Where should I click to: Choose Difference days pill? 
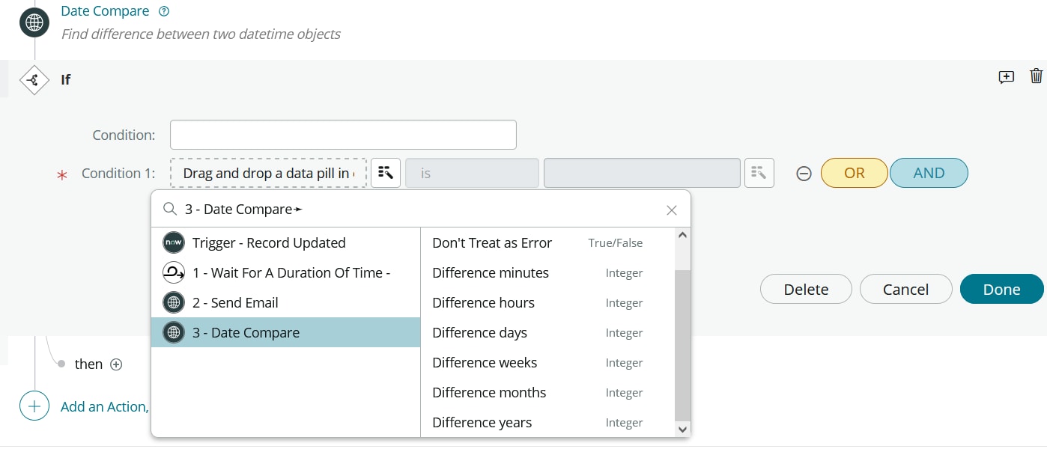[x=480, y=333]
